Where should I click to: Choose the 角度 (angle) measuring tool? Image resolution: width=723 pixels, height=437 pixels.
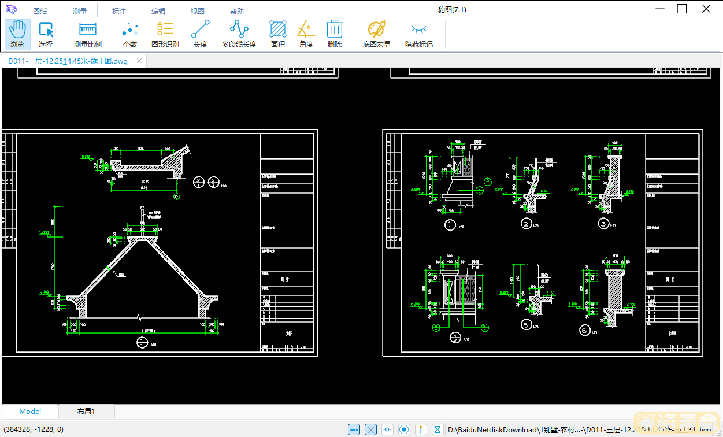click(x=306, y=34)
